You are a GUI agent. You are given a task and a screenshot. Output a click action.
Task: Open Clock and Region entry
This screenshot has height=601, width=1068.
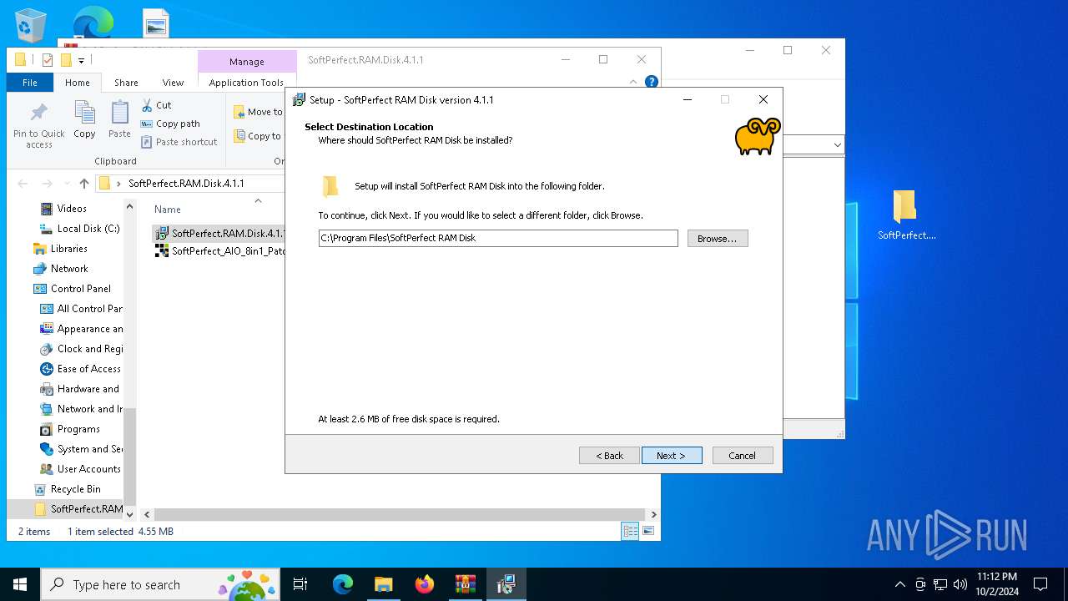81,349
